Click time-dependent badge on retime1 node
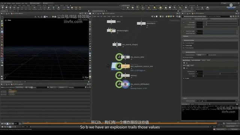 (119, 75)
